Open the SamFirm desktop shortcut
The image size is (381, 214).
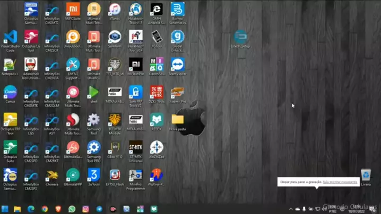pyautogui.click(x=115, y=38)
